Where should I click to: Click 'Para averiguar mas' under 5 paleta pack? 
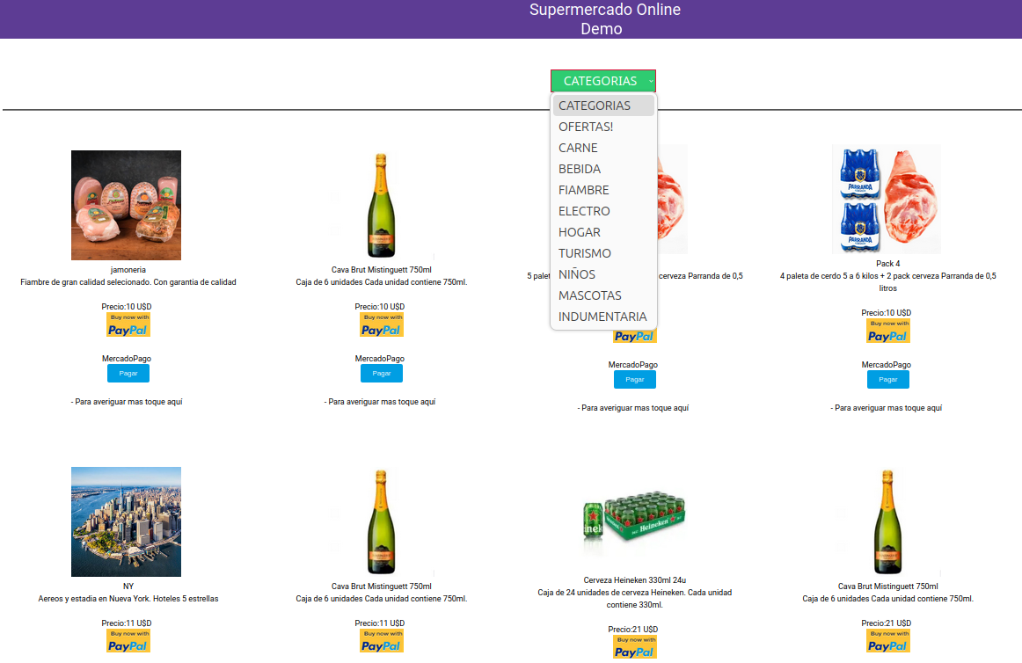633,408
